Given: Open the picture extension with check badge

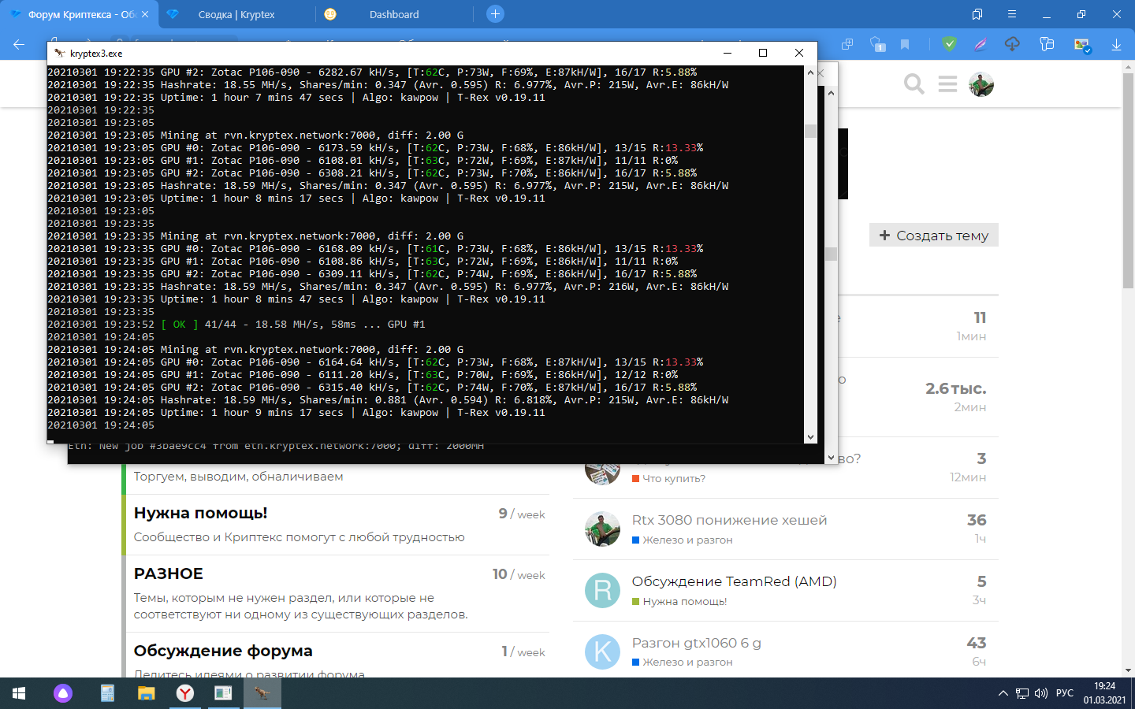Looking at the screenshot, I should [1081, 46].
